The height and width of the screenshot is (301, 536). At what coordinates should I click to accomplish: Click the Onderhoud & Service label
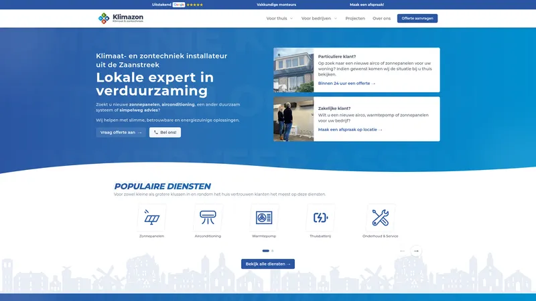pos(380,236)
